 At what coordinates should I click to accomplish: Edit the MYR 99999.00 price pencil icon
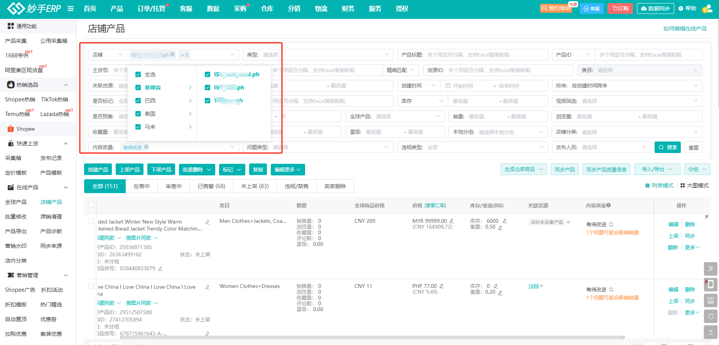pyautogui.click(x=452, y=221)
